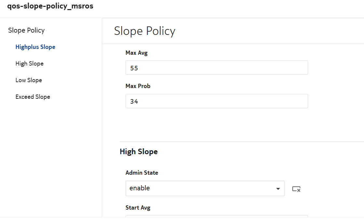Click the Max Prob field showing 34

pyautogui.click(x=217, y=101)
